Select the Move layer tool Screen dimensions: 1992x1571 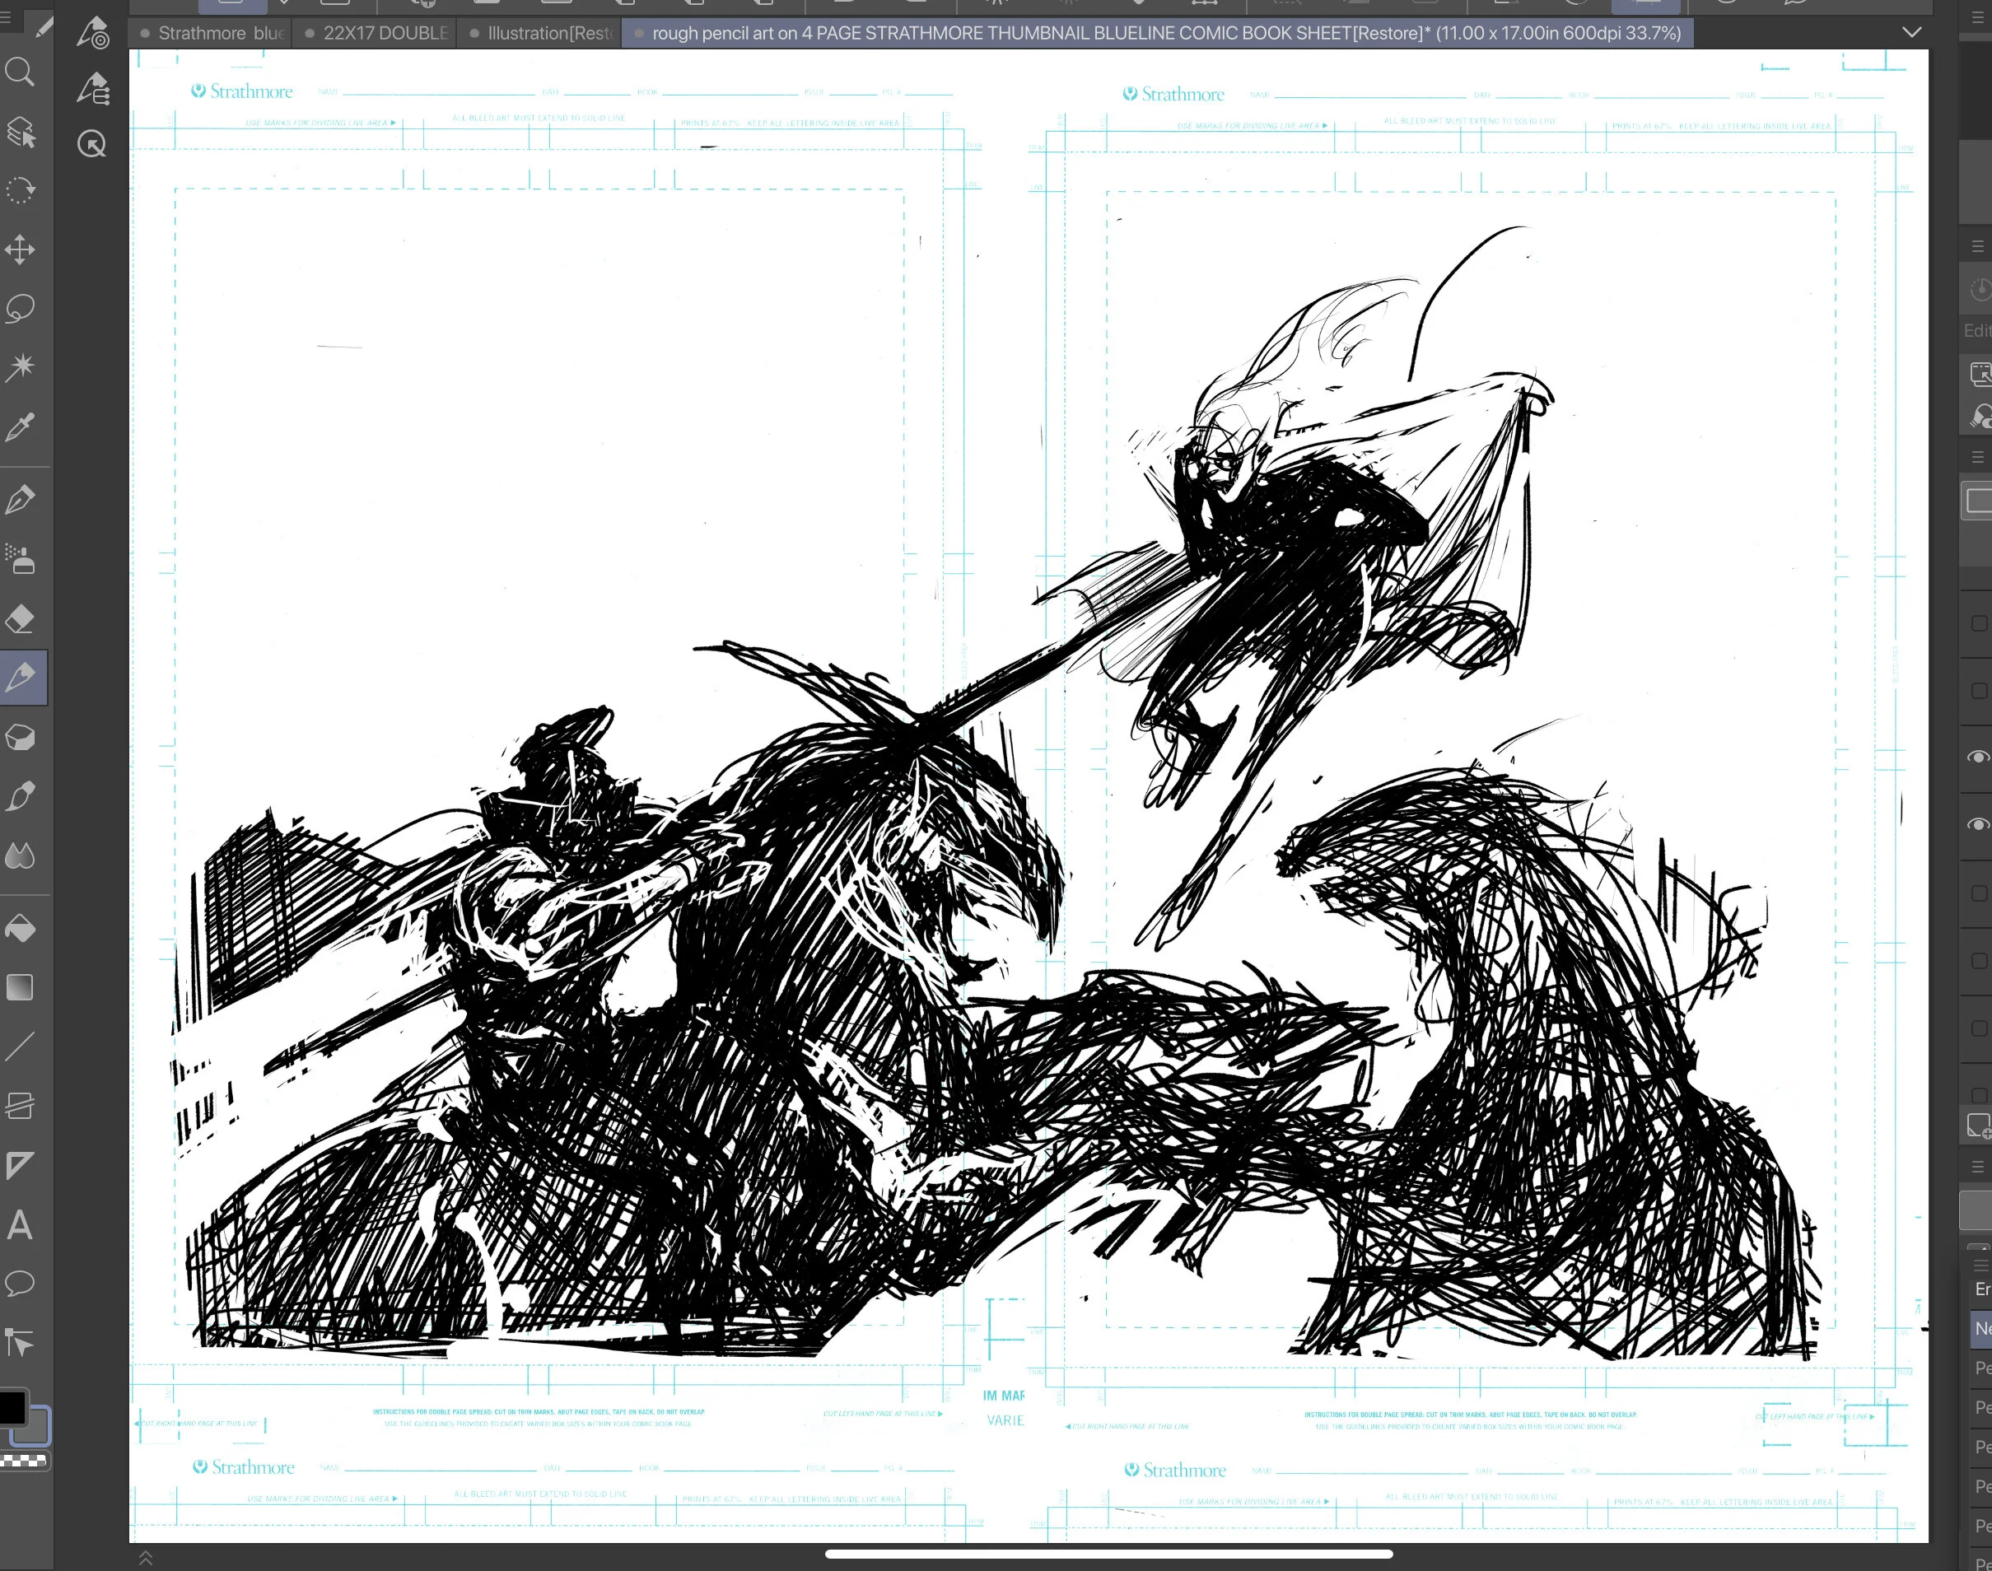click(x=21, y=249)
